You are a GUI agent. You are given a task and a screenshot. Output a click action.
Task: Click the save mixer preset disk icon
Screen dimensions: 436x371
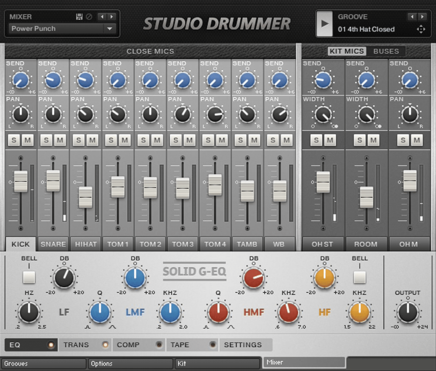coord(79,17)
